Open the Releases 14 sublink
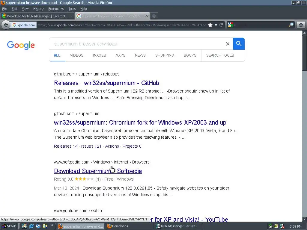Viewport: 307px width, 230px height. point(66,146)
